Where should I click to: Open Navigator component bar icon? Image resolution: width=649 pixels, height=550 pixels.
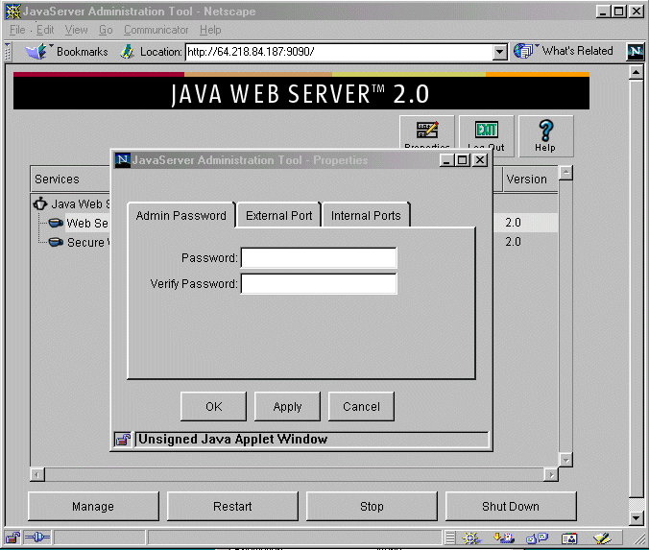point(470,538)
